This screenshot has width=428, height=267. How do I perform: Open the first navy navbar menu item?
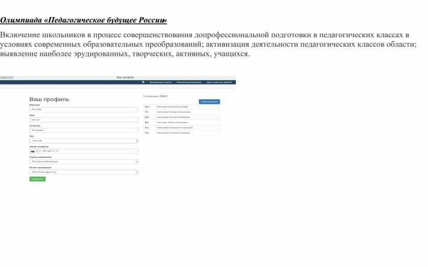[x=160, y=82]
